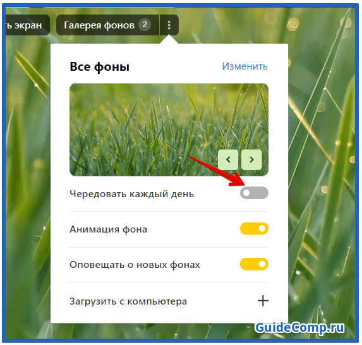This screenshot has height=345, width=362.
Task: Disable the Оповещать о новых фонах switch
Action: point(254,264)
